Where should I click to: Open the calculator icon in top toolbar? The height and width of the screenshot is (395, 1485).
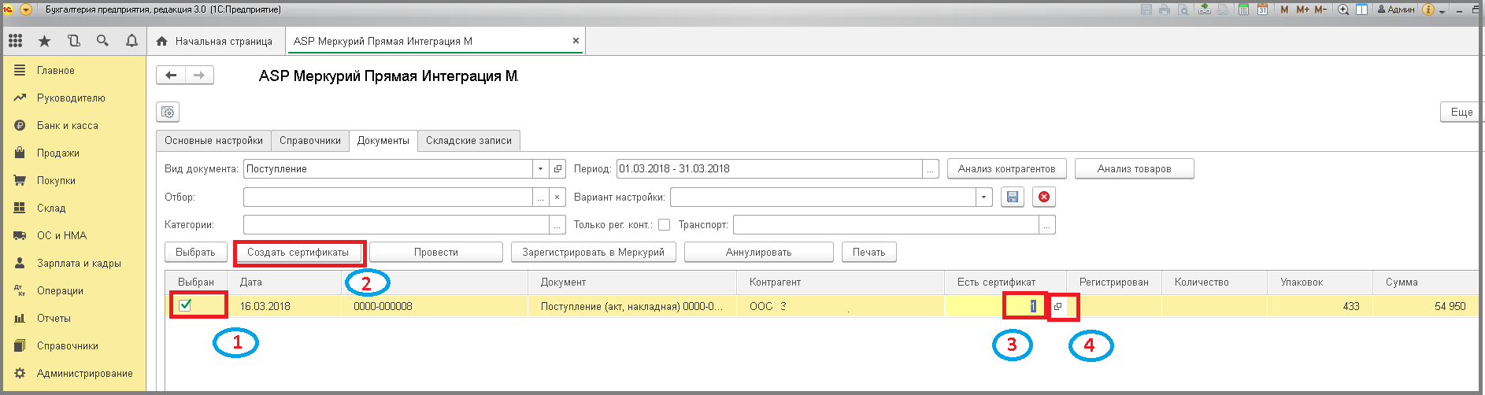(x=1243, y=9)
